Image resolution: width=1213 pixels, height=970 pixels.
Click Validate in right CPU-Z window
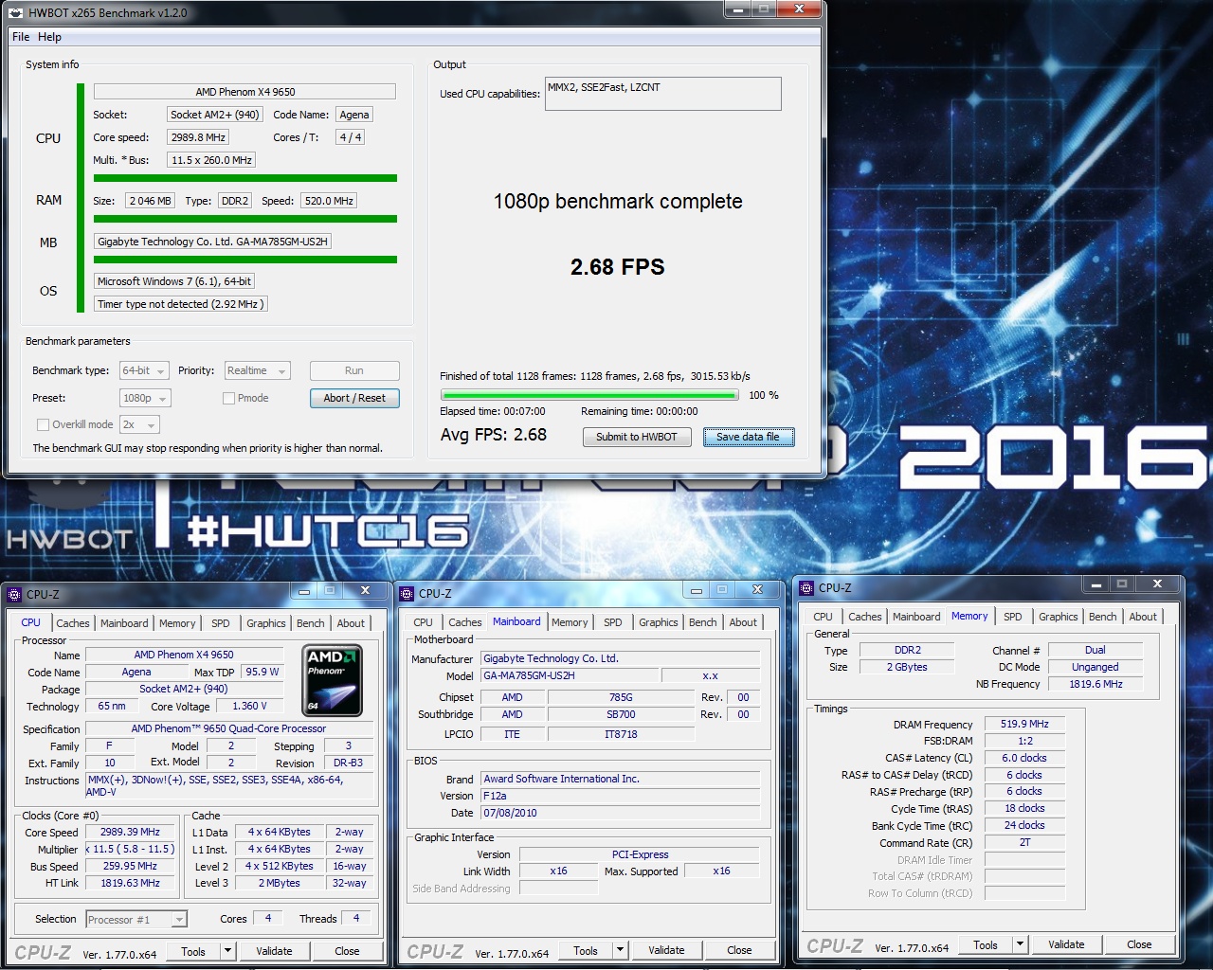tap(1066, 944)
